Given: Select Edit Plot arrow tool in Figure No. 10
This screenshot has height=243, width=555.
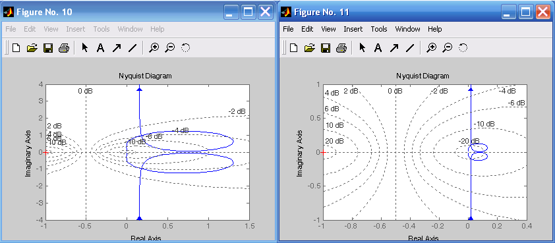Looking at the screenshot, I should click(84, 48).
